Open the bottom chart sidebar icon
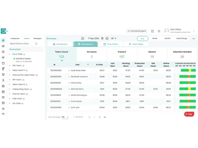The height and width of the screenshot is (148, 198). (x=3, y=114)
